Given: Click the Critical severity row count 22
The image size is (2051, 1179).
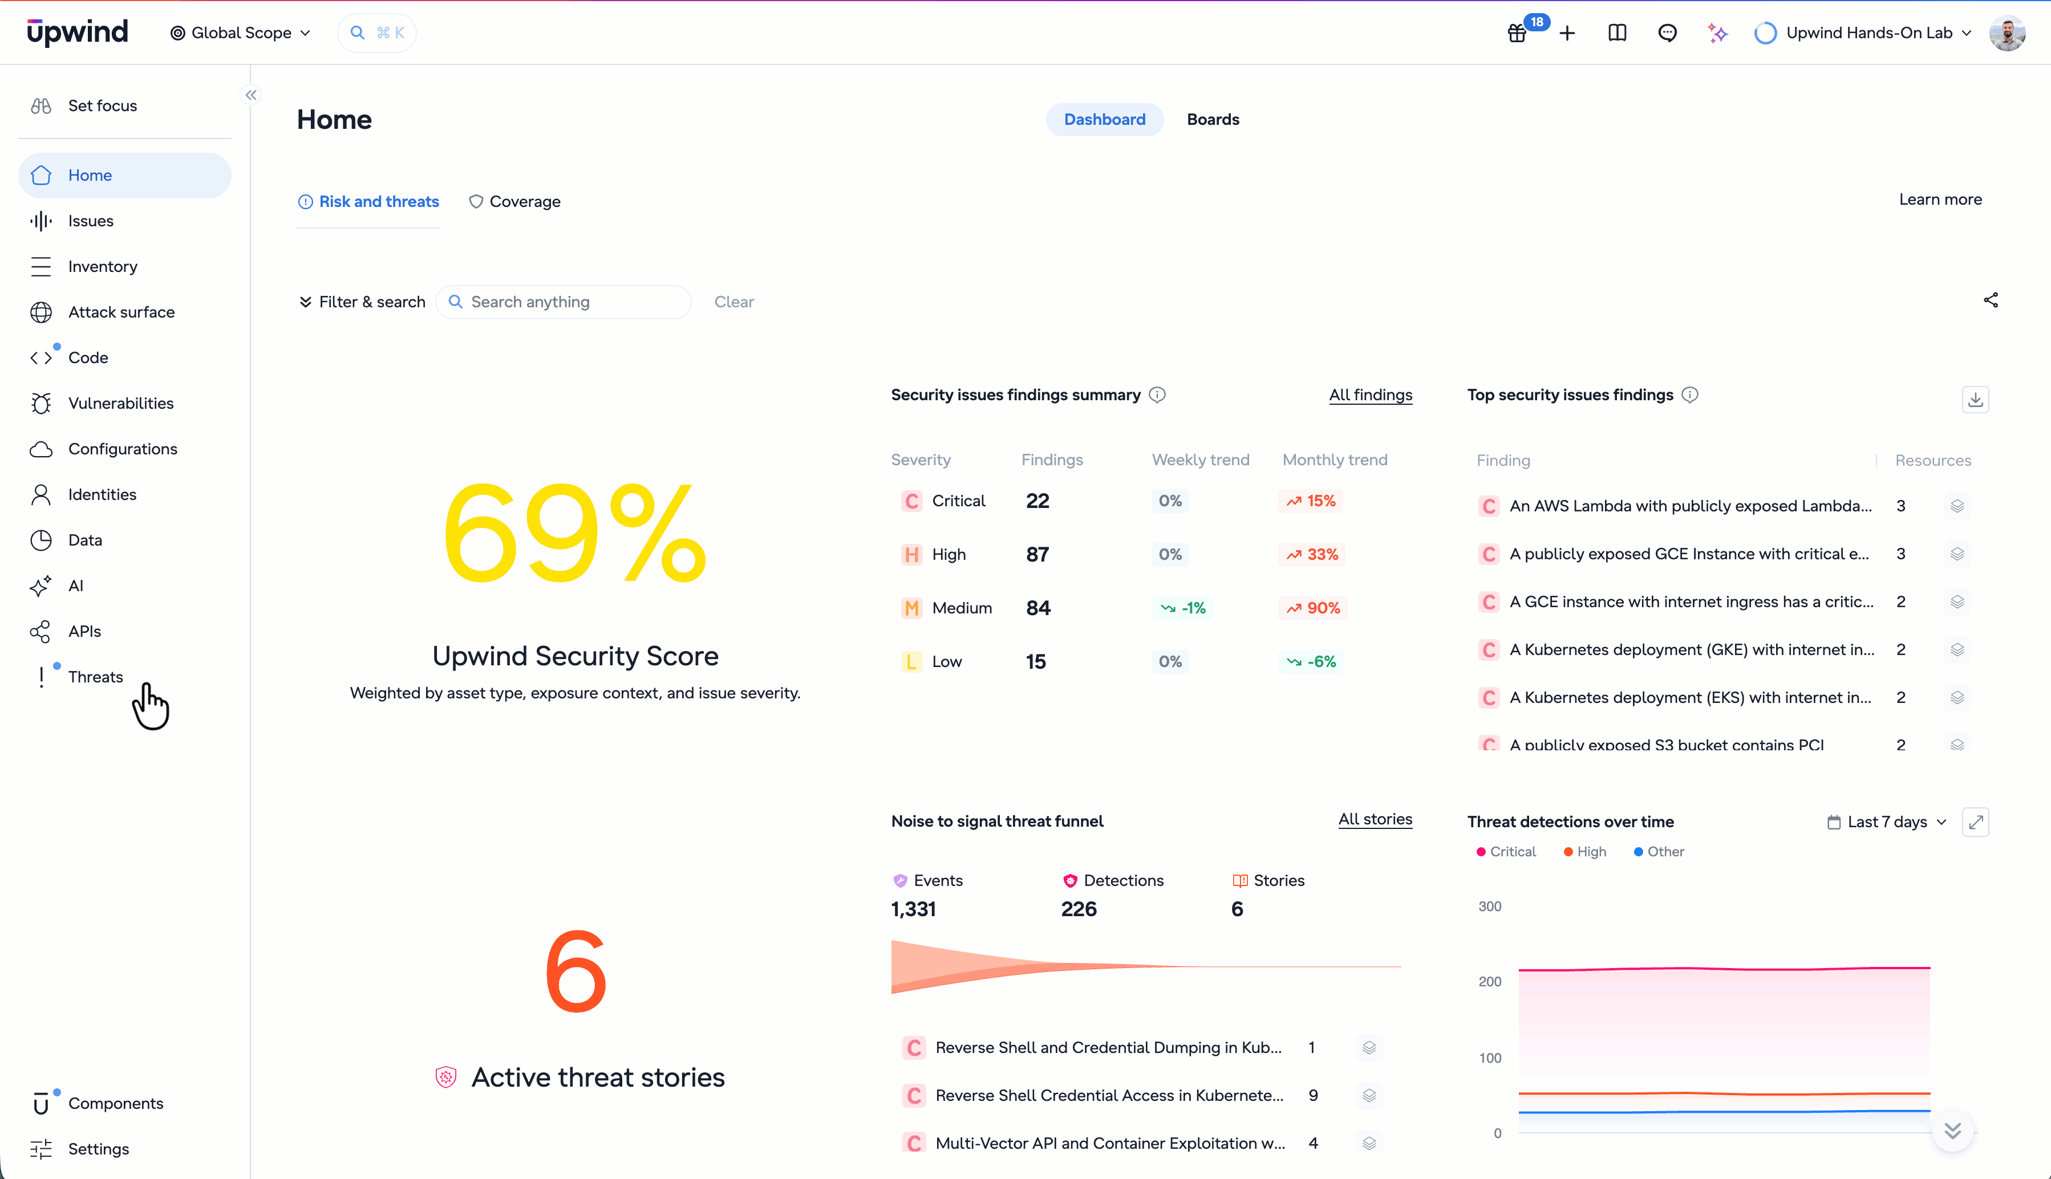Looking at the screenshot, I should tap(1037, 501).
